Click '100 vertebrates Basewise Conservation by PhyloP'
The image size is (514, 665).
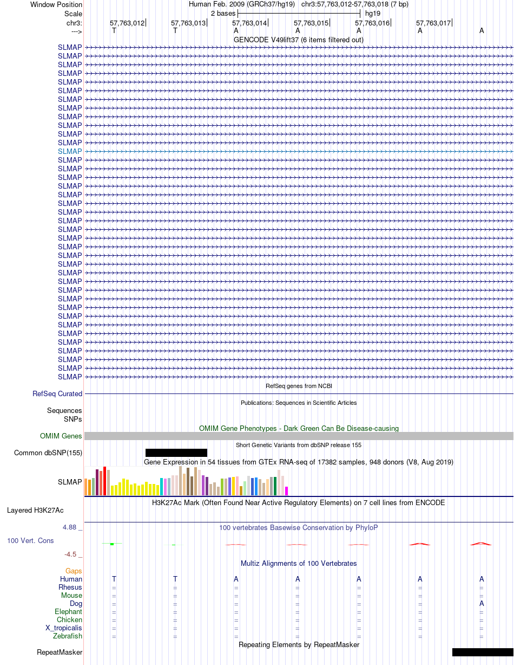tap(299, 527)
